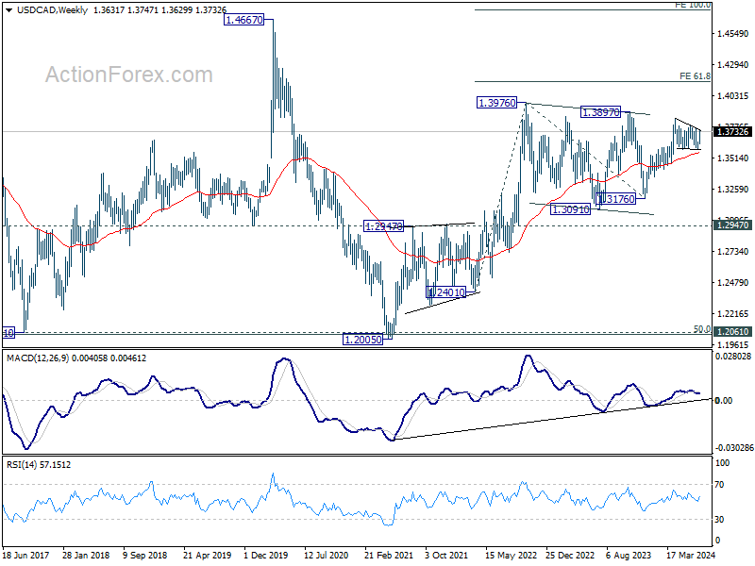The image size is (755, 566).
Task: Select the 1.31760 price label
Action: click(616, 199)
